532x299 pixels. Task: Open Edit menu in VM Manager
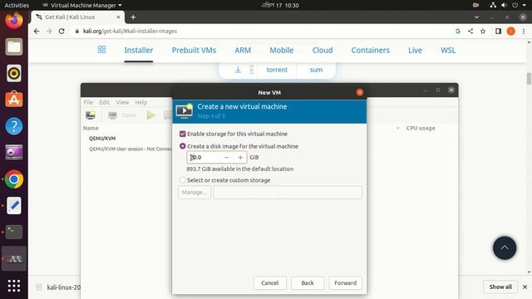coord(104,102)
